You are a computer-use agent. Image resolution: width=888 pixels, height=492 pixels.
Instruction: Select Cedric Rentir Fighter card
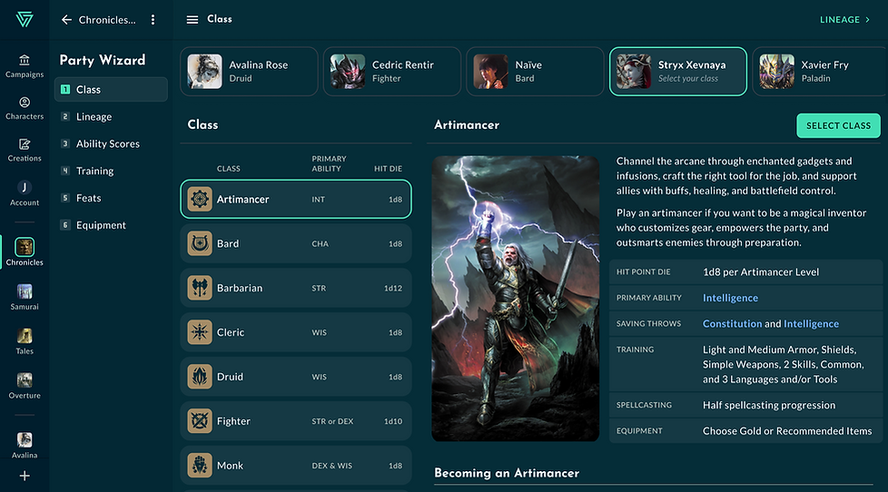click(392, 72)
